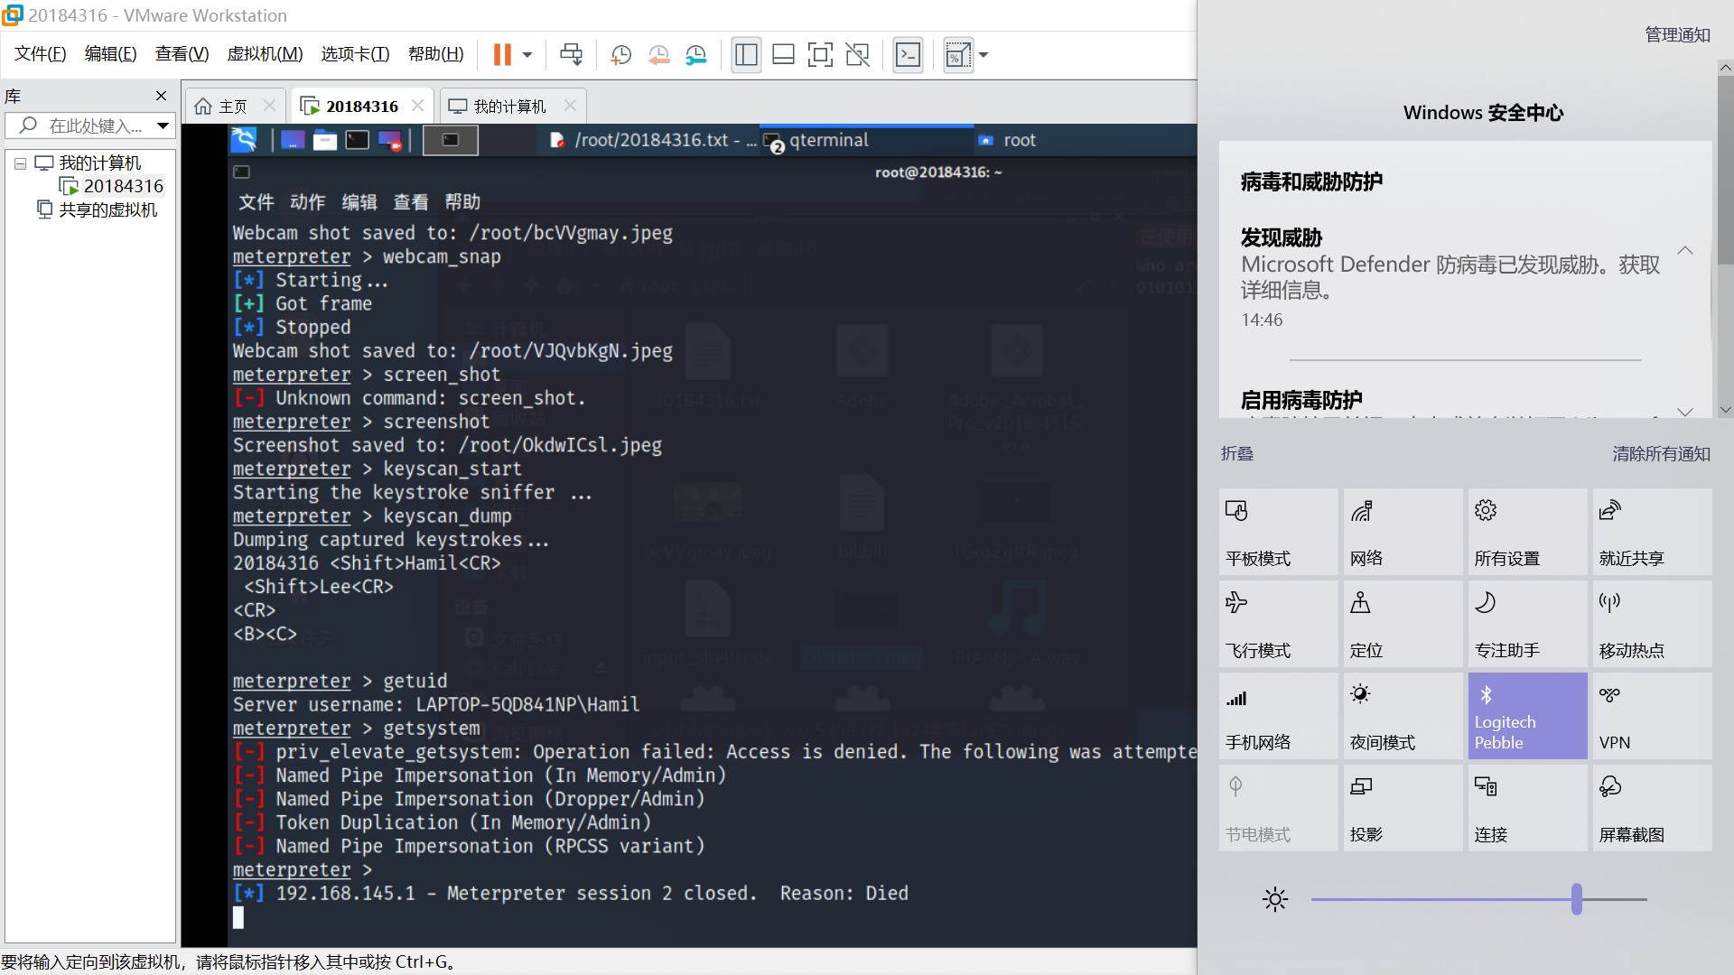Click the console view terminal icon
Image resolution: width=1734 pixels, height=975 pixels.
pyautogui.click(x=908, y=55)
